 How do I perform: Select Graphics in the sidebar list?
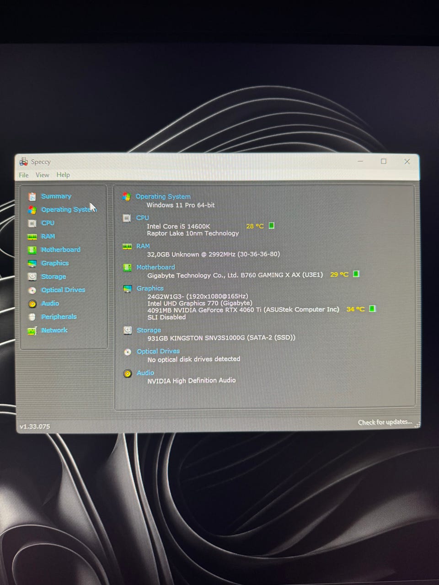[x=55, y=263]
